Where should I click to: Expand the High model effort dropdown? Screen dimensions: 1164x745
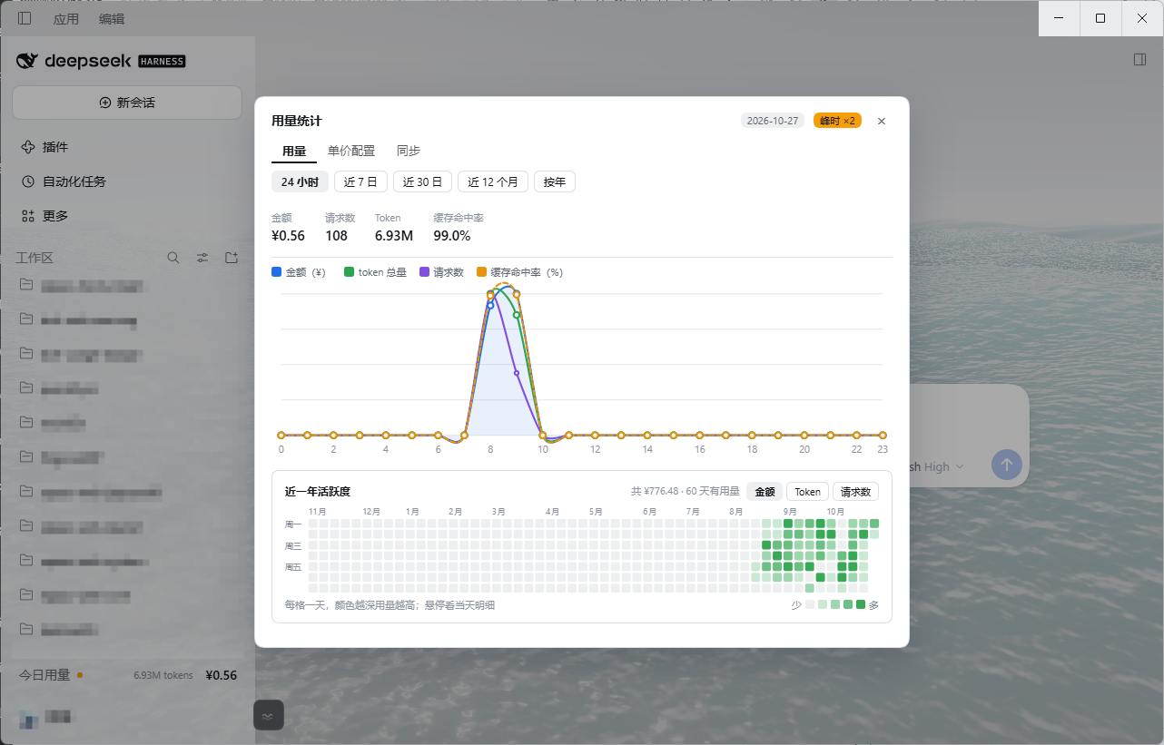click(x=944, y=466)
